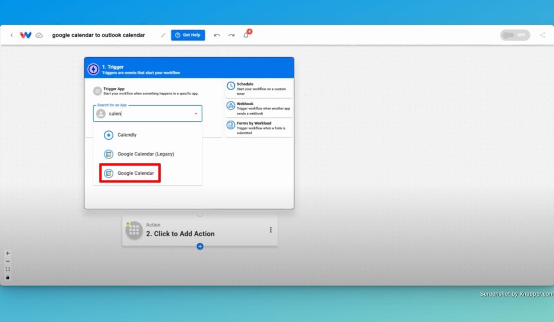Click the Action step grid icon

pos(134,230)
